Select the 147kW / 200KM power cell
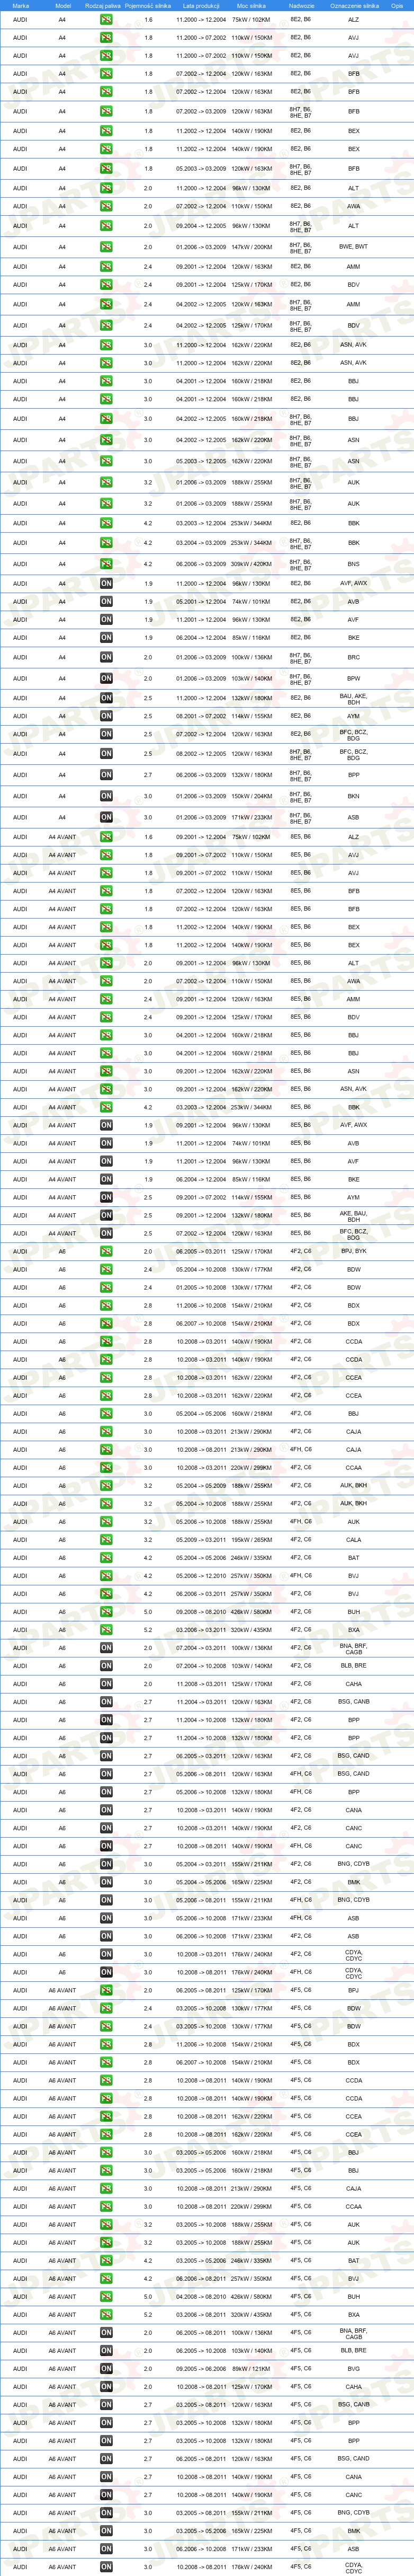 pyautogui.click(x=251, y=247)
